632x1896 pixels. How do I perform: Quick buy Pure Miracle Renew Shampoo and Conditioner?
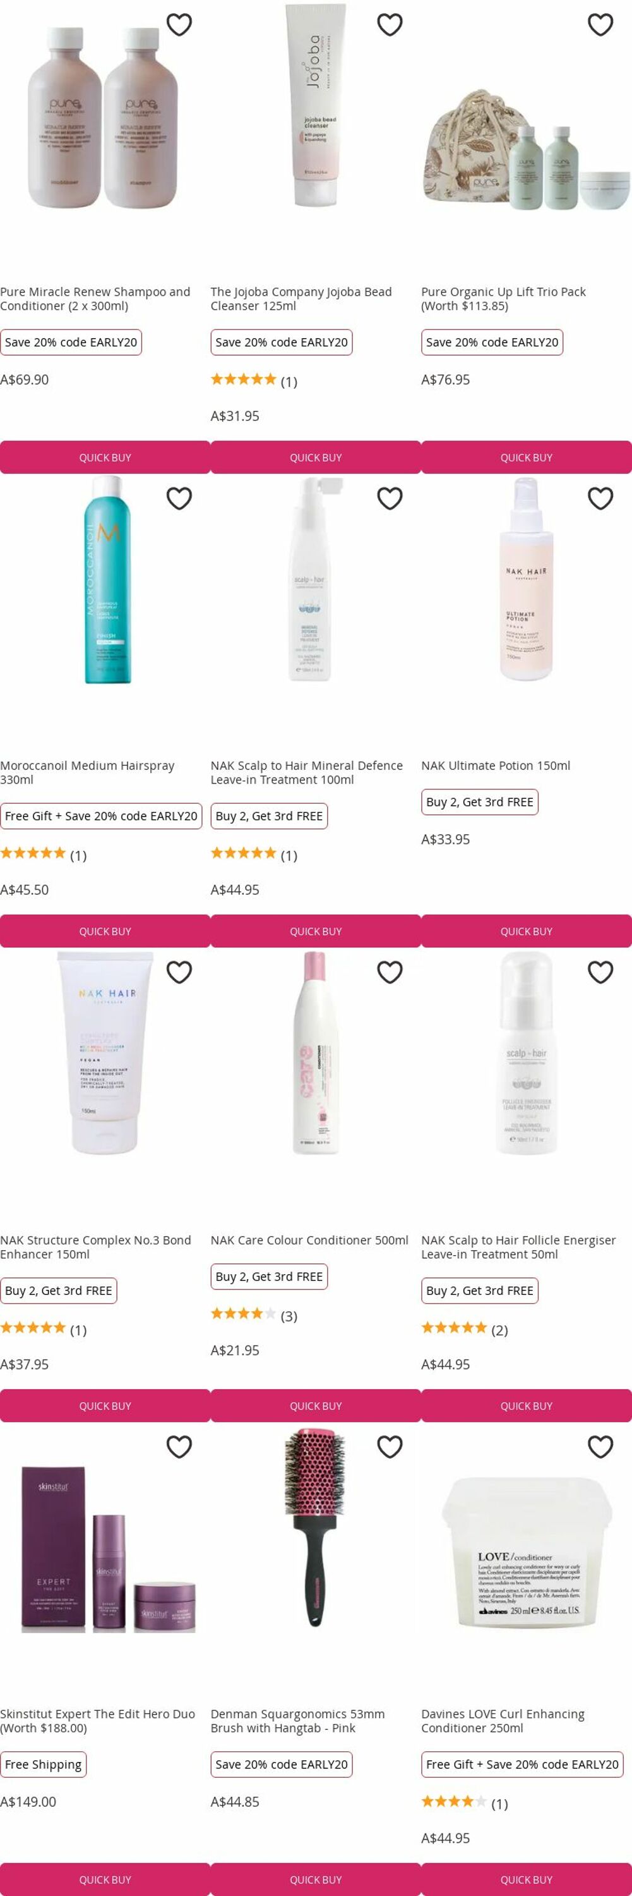[x=105, y=457]
